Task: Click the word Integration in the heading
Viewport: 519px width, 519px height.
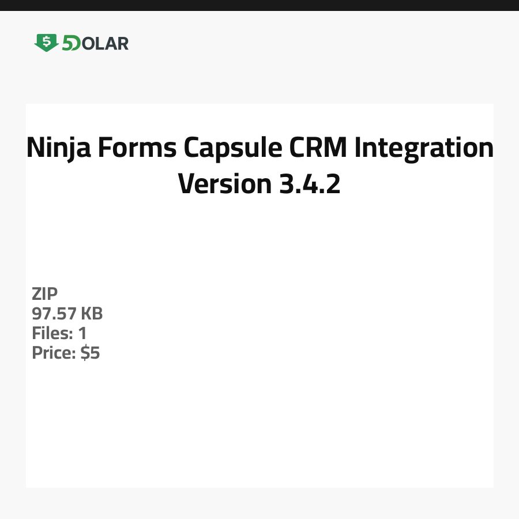Action: (x=424, y=148)
